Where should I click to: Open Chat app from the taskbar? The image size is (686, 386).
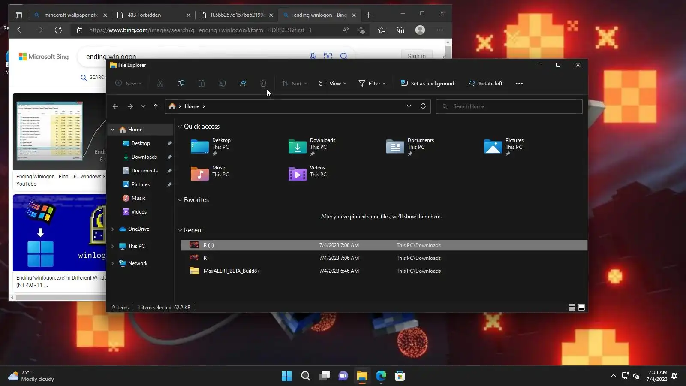343,376
